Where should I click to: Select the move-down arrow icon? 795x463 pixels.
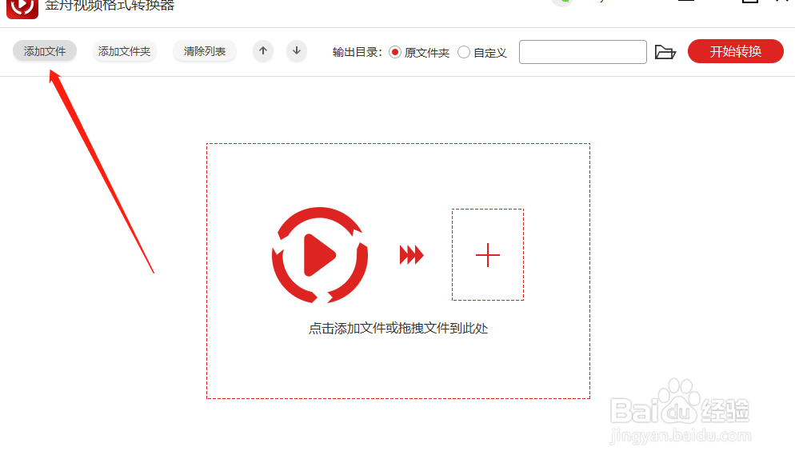pos(296,50)
